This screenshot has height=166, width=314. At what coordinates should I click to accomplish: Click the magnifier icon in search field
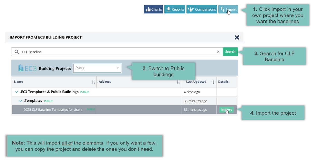point(17,52)
